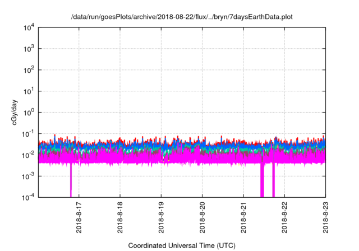Select the cGy/day y-axis label

point(14,112)
